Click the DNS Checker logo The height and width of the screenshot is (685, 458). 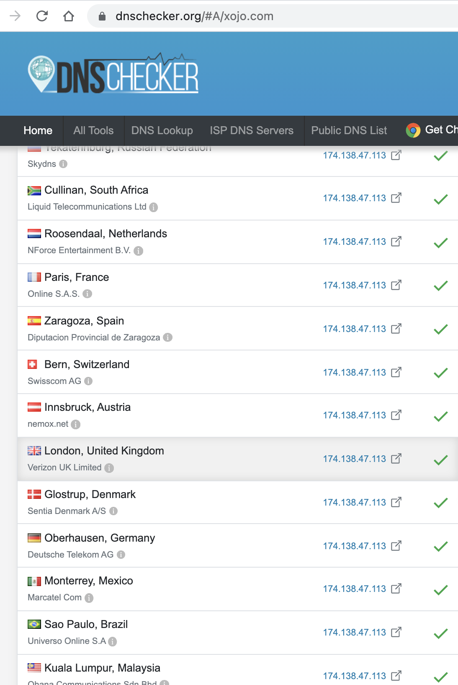coord(113,74)
